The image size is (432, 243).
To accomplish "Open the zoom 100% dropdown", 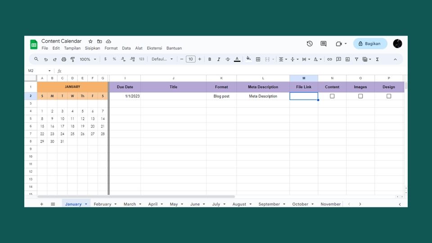I will point(88,59).
